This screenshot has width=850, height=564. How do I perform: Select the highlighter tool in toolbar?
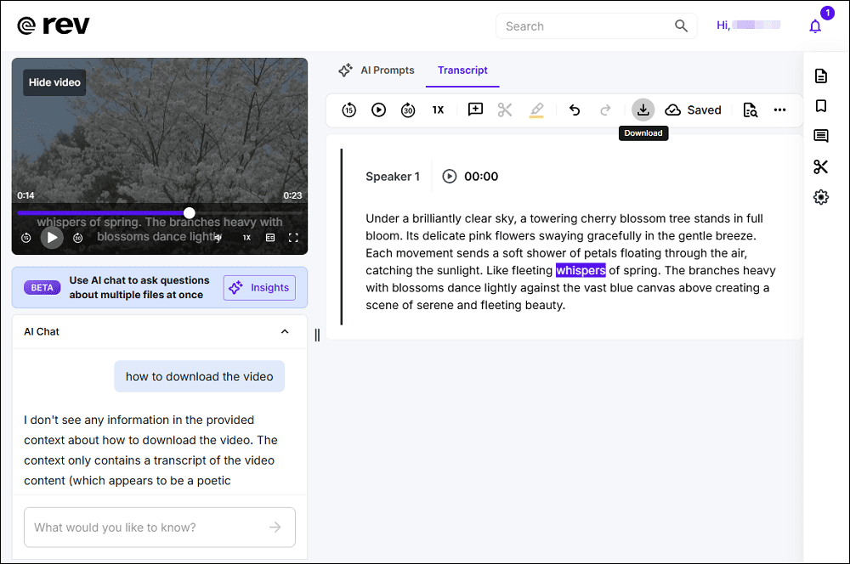coord(536,110)
